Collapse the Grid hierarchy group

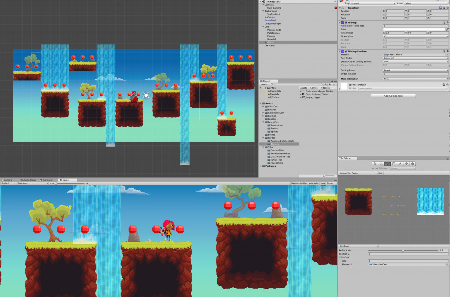(x=263, y=27)
